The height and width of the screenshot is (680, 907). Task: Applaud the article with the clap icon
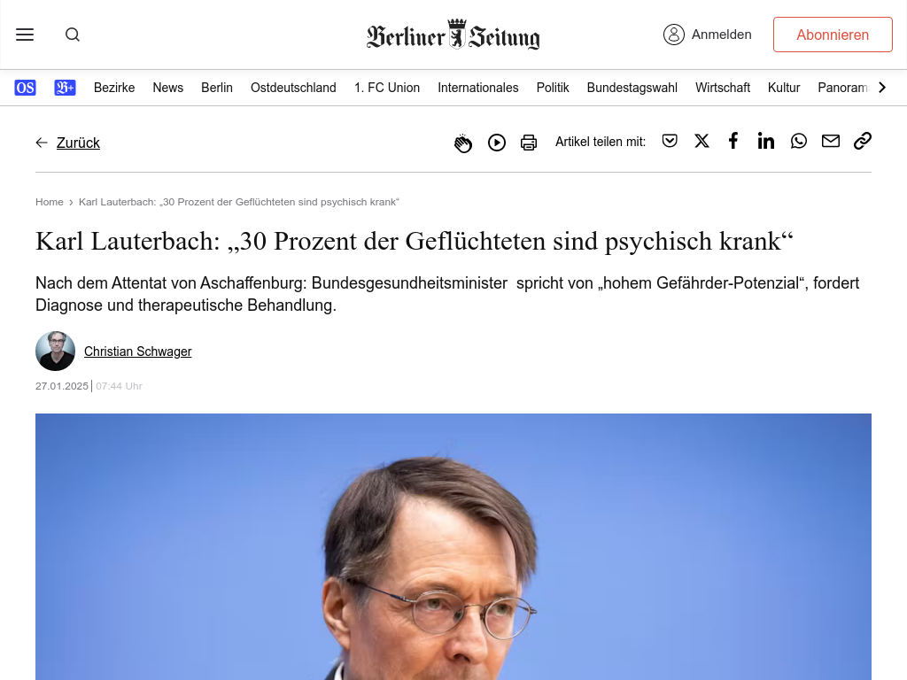462,143
